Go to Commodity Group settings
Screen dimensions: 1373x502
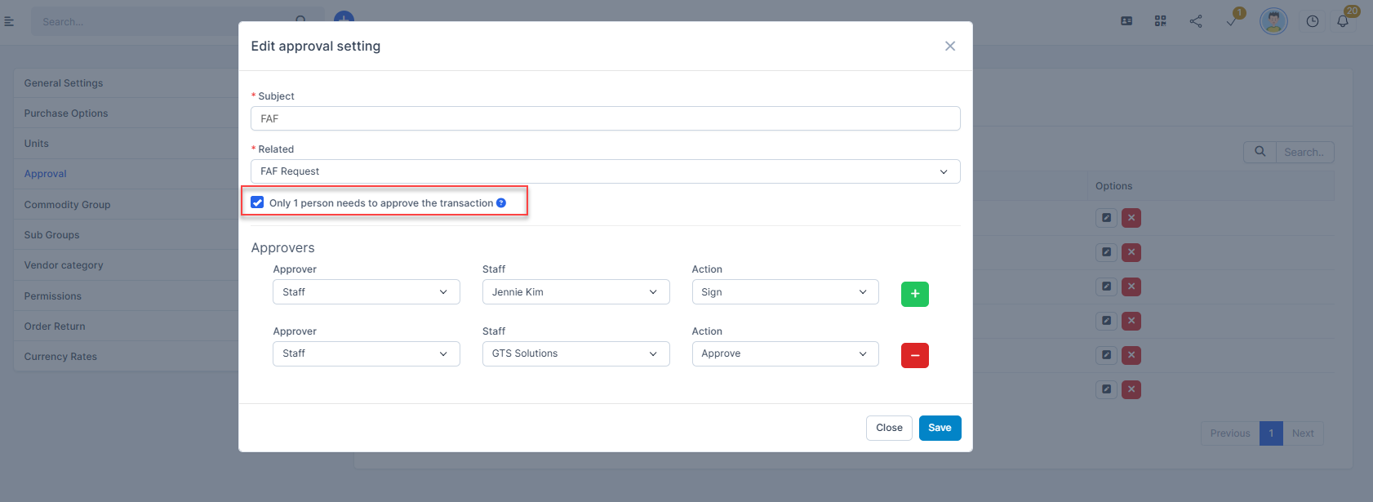point(67,205)
